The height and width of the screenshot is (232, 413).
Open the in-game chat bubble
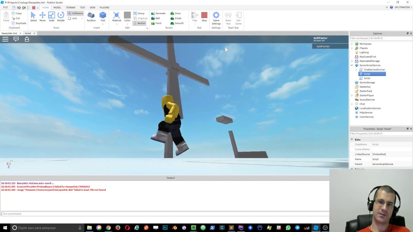pos(16,39)
